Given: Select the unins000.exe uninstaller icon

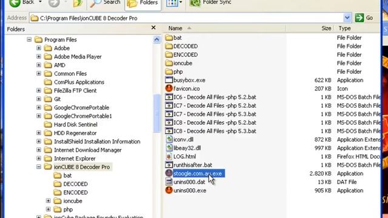Looking at the screenshot, I should (x=169, y=190).
